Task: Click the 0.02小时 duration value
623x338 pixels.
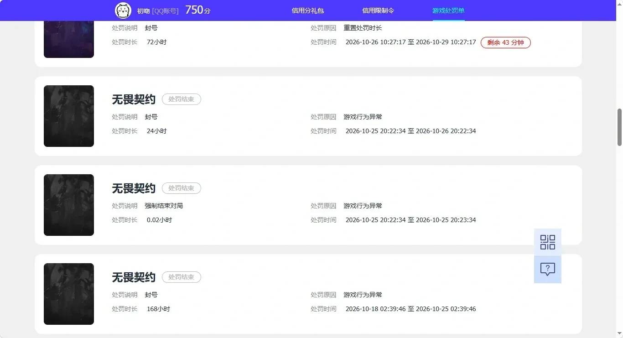Action: [159, 220]
